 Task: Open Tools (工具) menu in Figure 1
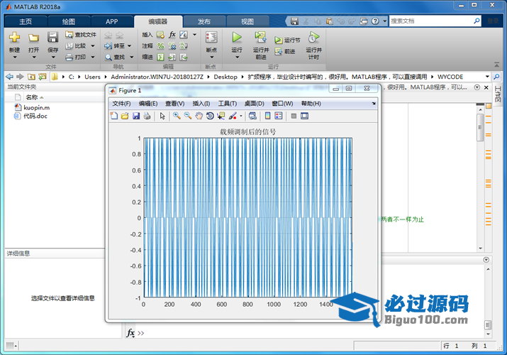pos(227,104)
